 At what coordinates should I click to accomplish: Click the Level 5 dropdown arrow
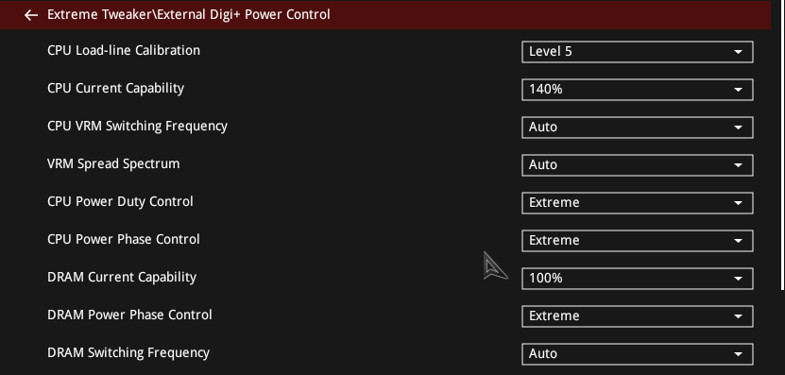coord(738,52)
